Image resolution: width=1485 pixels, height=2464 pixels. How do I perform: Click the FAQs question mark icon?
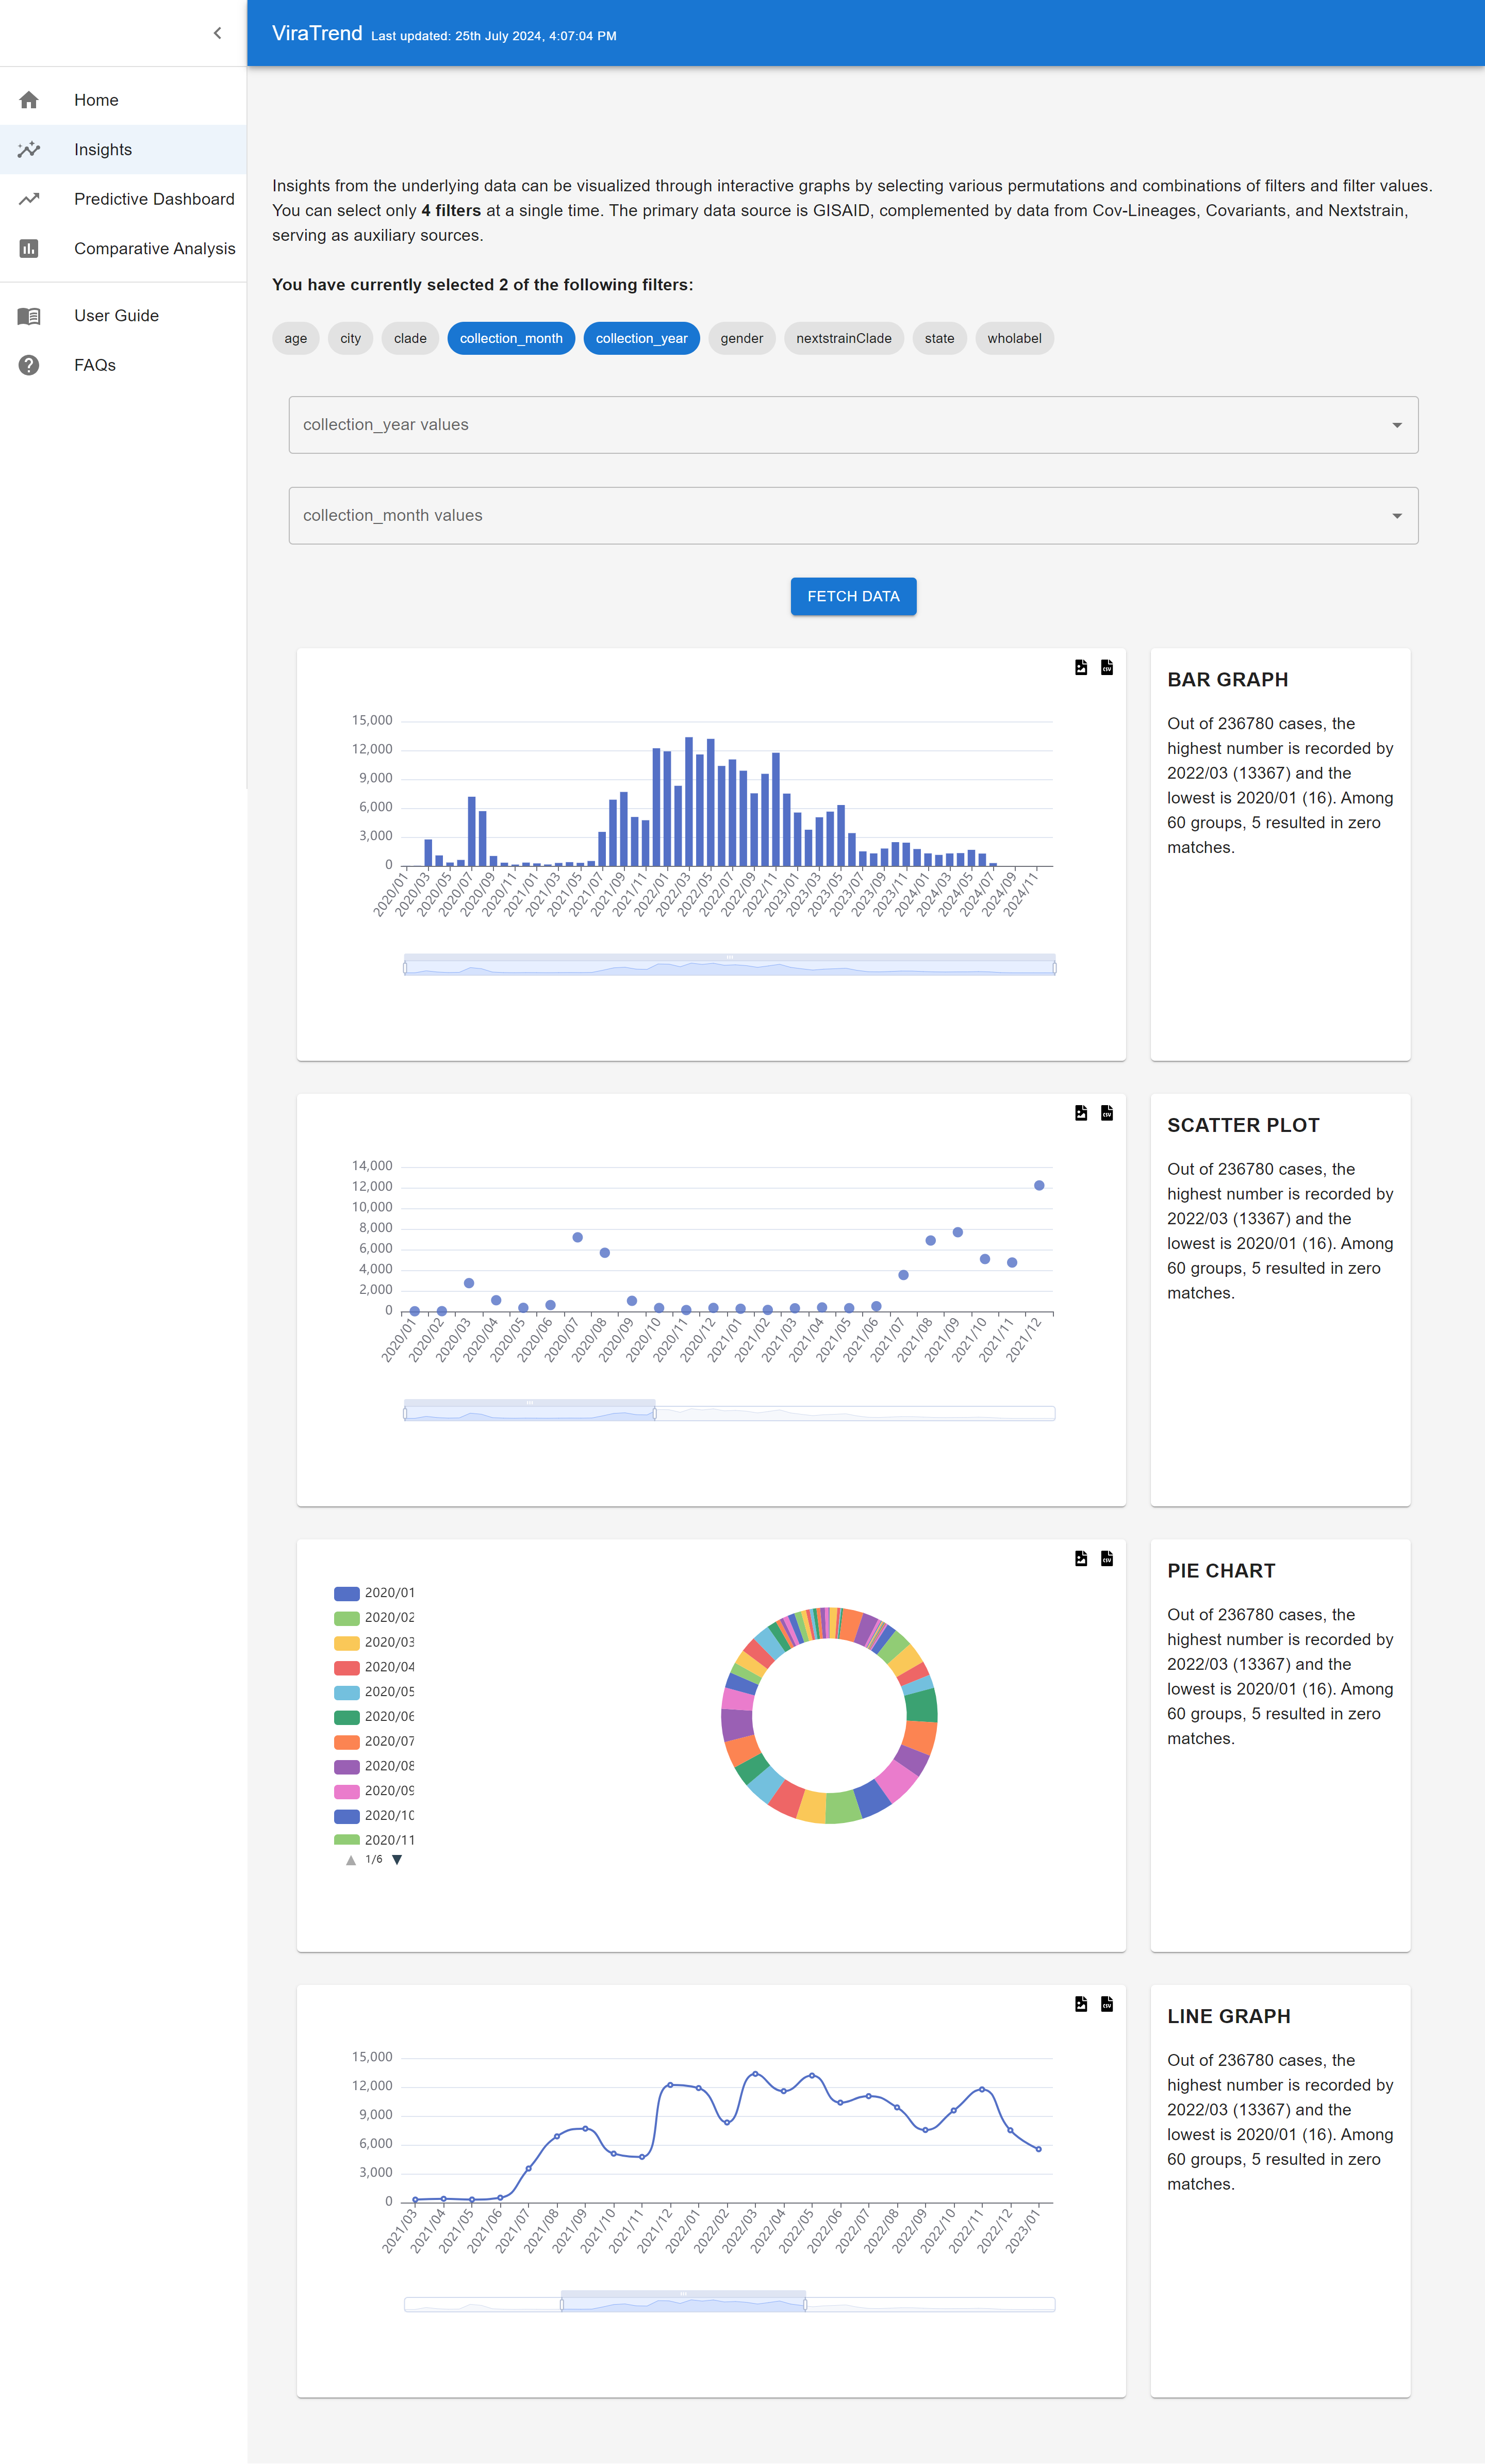pos(29,365)
